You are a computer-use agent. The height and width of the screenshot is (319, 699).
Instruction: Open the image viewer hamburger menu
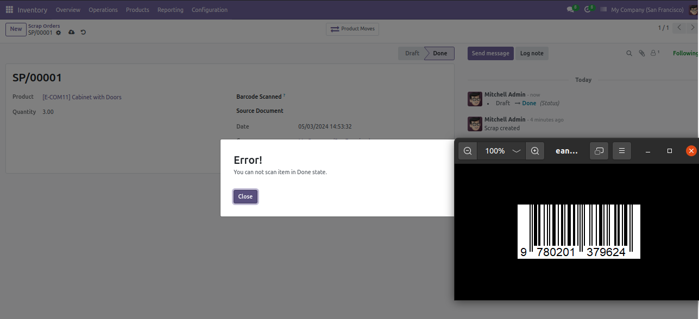pos(622,151)
